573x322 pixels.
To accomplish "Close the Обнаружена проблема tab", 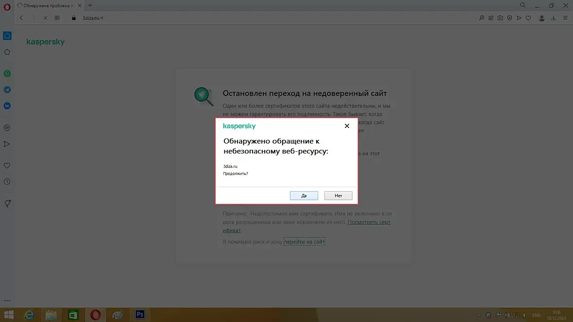I will pos(80,5).
